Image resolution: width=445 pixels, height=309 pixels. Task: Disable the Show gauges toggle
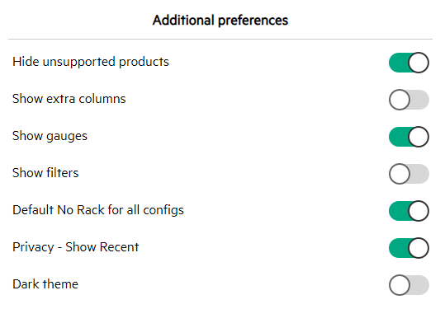409,137
